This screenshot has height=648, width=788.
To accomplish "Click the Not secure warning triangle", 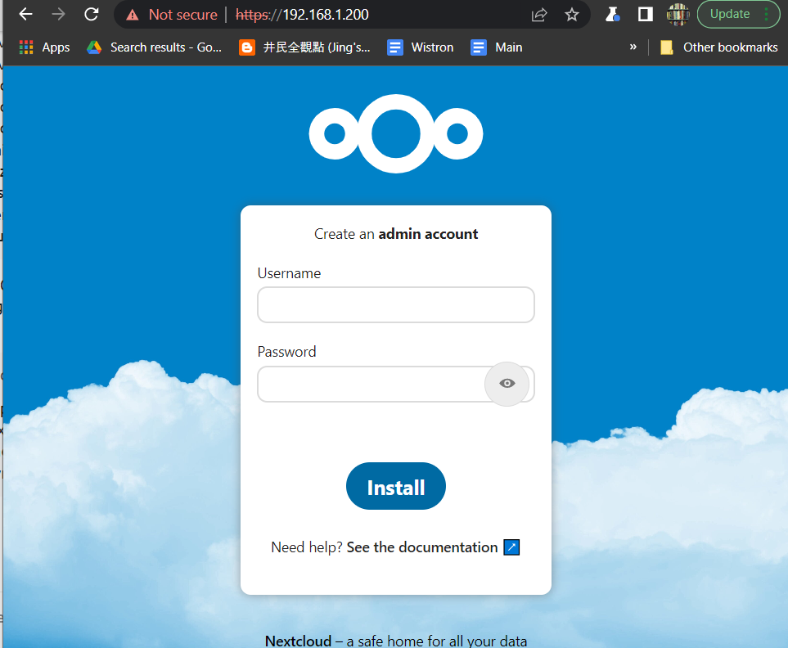I will pos(133,15).
